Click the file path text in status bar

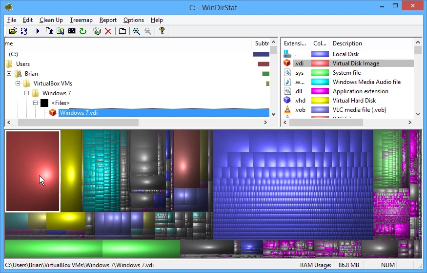79,265
